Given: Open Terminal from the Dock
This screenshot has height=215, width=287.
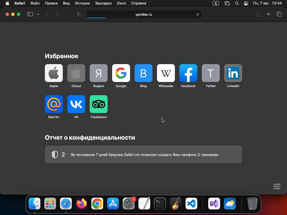Looking at the screenshot, I should (160, 204).
